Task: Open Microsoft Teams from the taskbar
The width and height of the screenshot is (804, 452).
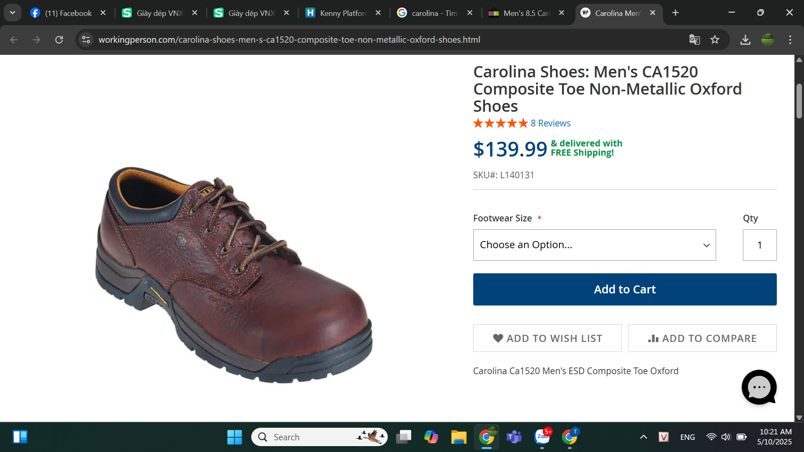Action: pos(514,437)
